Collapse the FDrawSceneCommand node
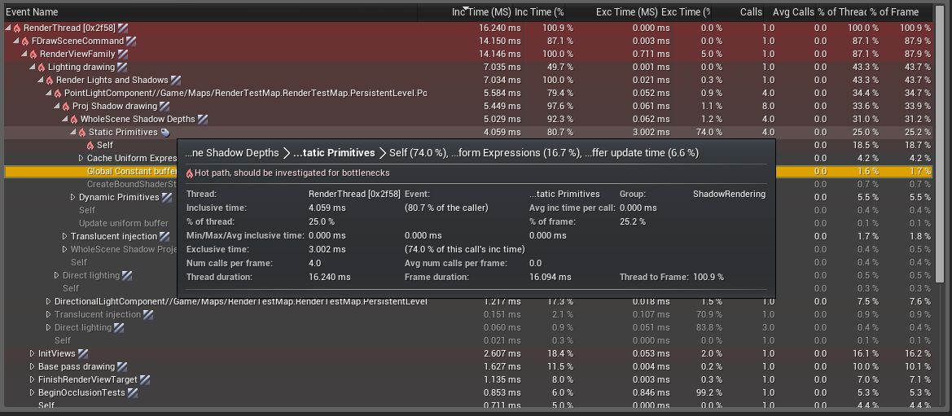 16,42
